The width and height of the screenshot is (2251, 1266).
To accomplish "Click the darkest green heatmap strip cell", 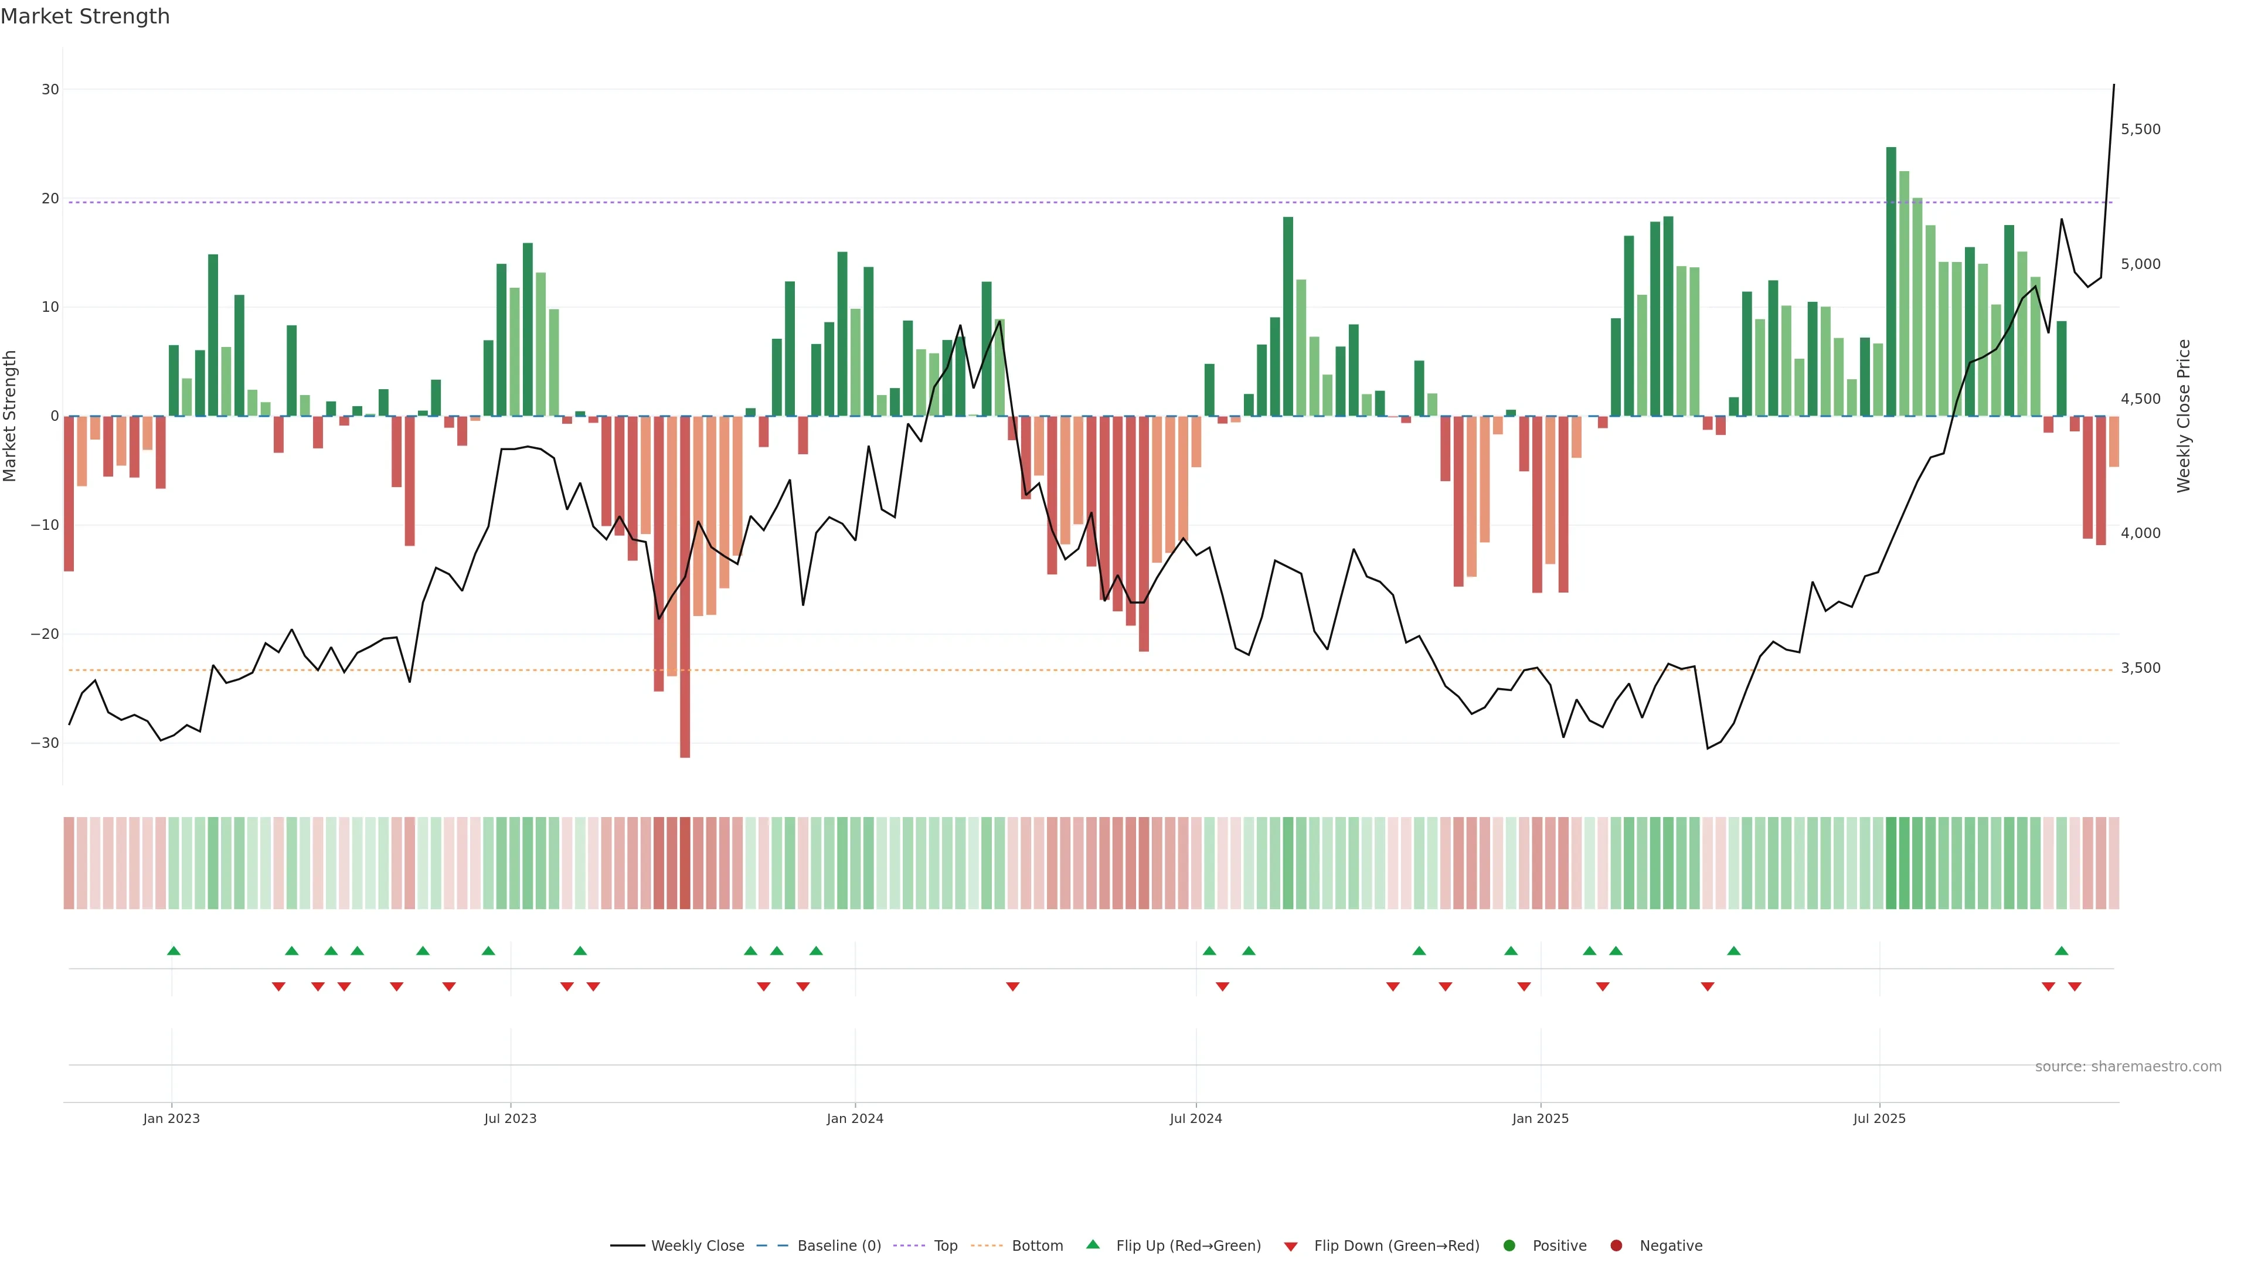I will (x=1891, y=863).
